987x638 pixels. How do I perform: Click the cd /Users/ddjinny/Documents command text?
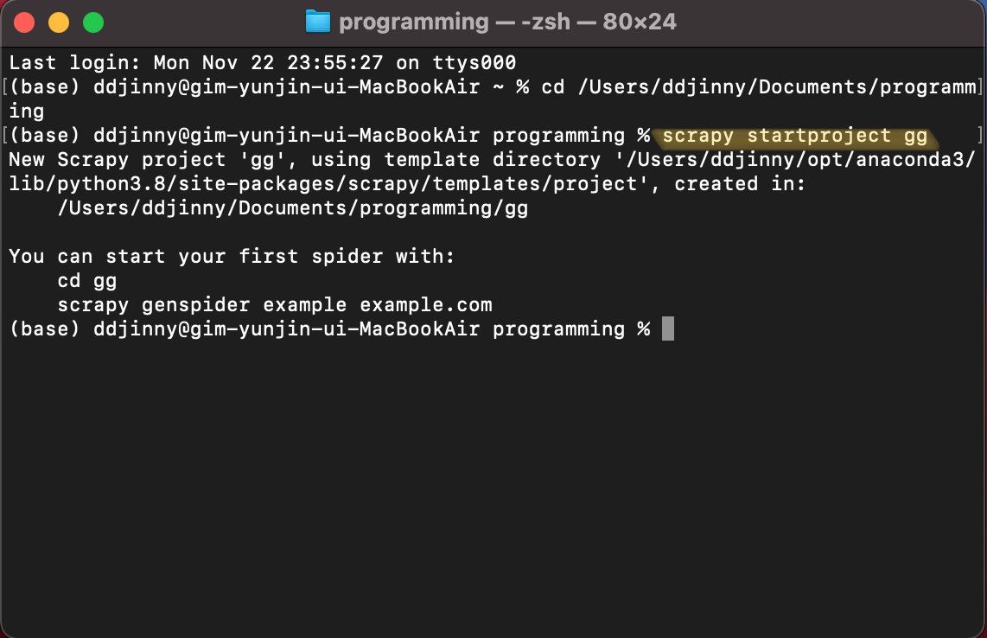pyautogui.click(x=759, y=87)
